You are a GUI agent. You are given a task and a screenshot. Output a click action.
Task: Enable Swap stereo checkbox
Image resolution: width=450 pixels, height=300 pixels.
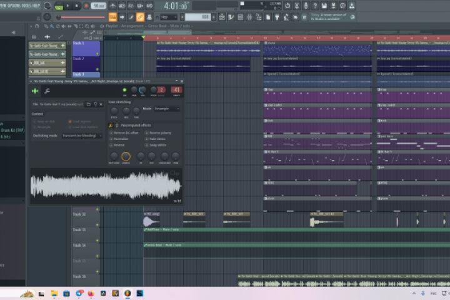(x=147, y=145)
